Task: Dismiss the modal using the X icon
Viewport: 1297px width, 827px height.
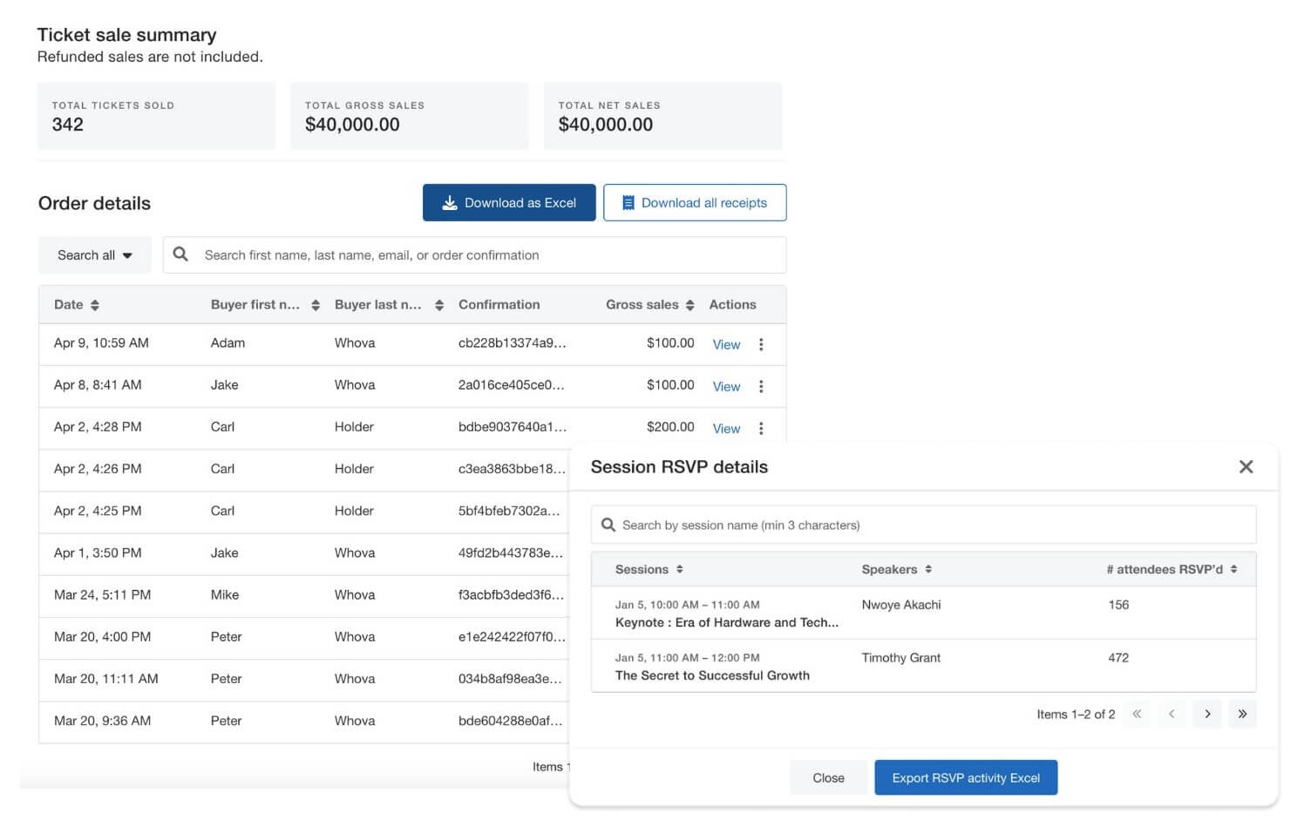Action: click(x=1246, y=467)
